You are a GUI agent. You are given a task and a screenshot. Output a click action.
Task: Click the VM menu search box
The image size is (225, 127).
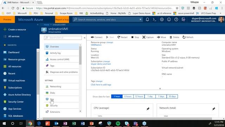(x=63, y=38)
